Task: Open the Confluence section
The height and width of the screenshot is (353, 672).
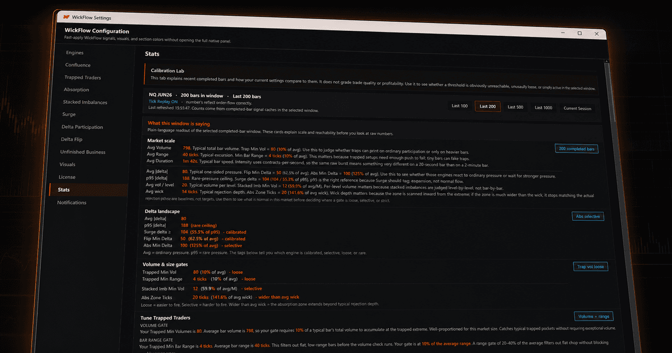Action: (x=77, y=65)
